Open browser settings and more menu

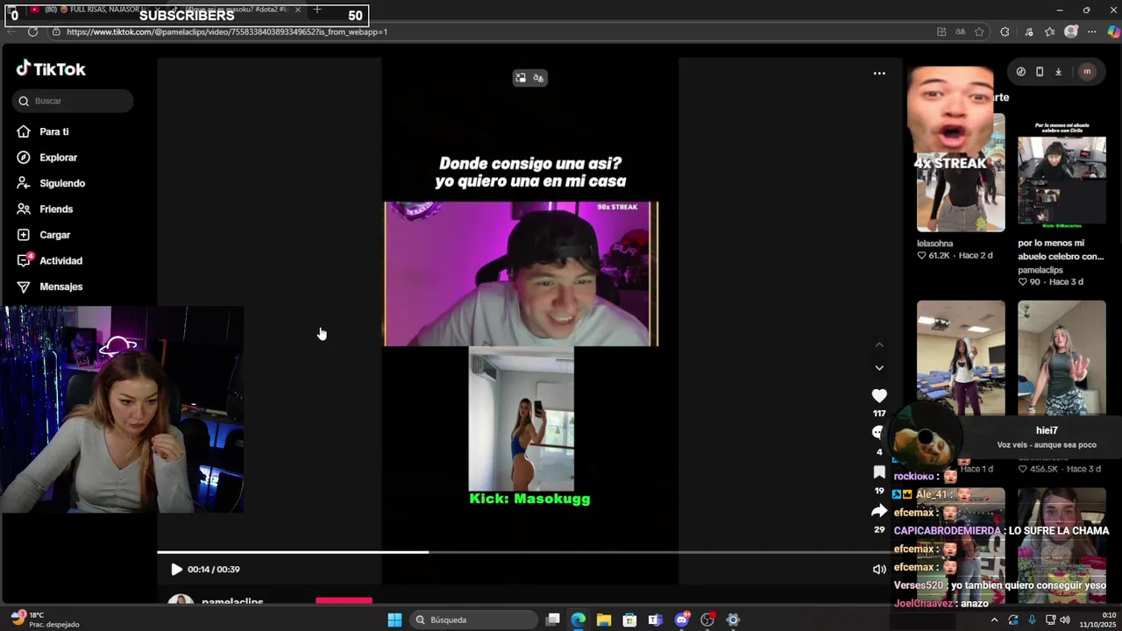(x=1091, y=32)
